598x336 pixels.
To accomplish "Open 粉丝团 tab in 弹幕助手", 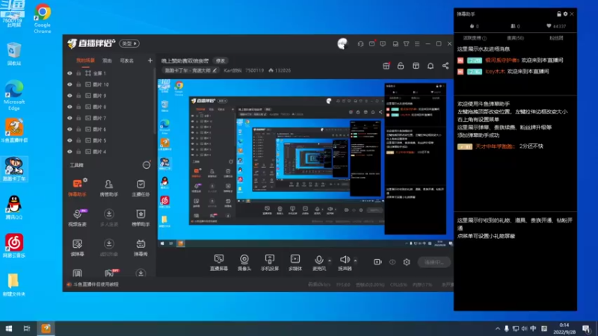I will pyautogui.click(x=556, y=38).
